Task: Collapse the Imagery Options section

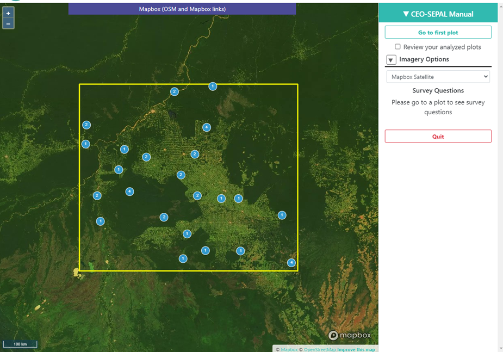Action: (x=390, y=59)
